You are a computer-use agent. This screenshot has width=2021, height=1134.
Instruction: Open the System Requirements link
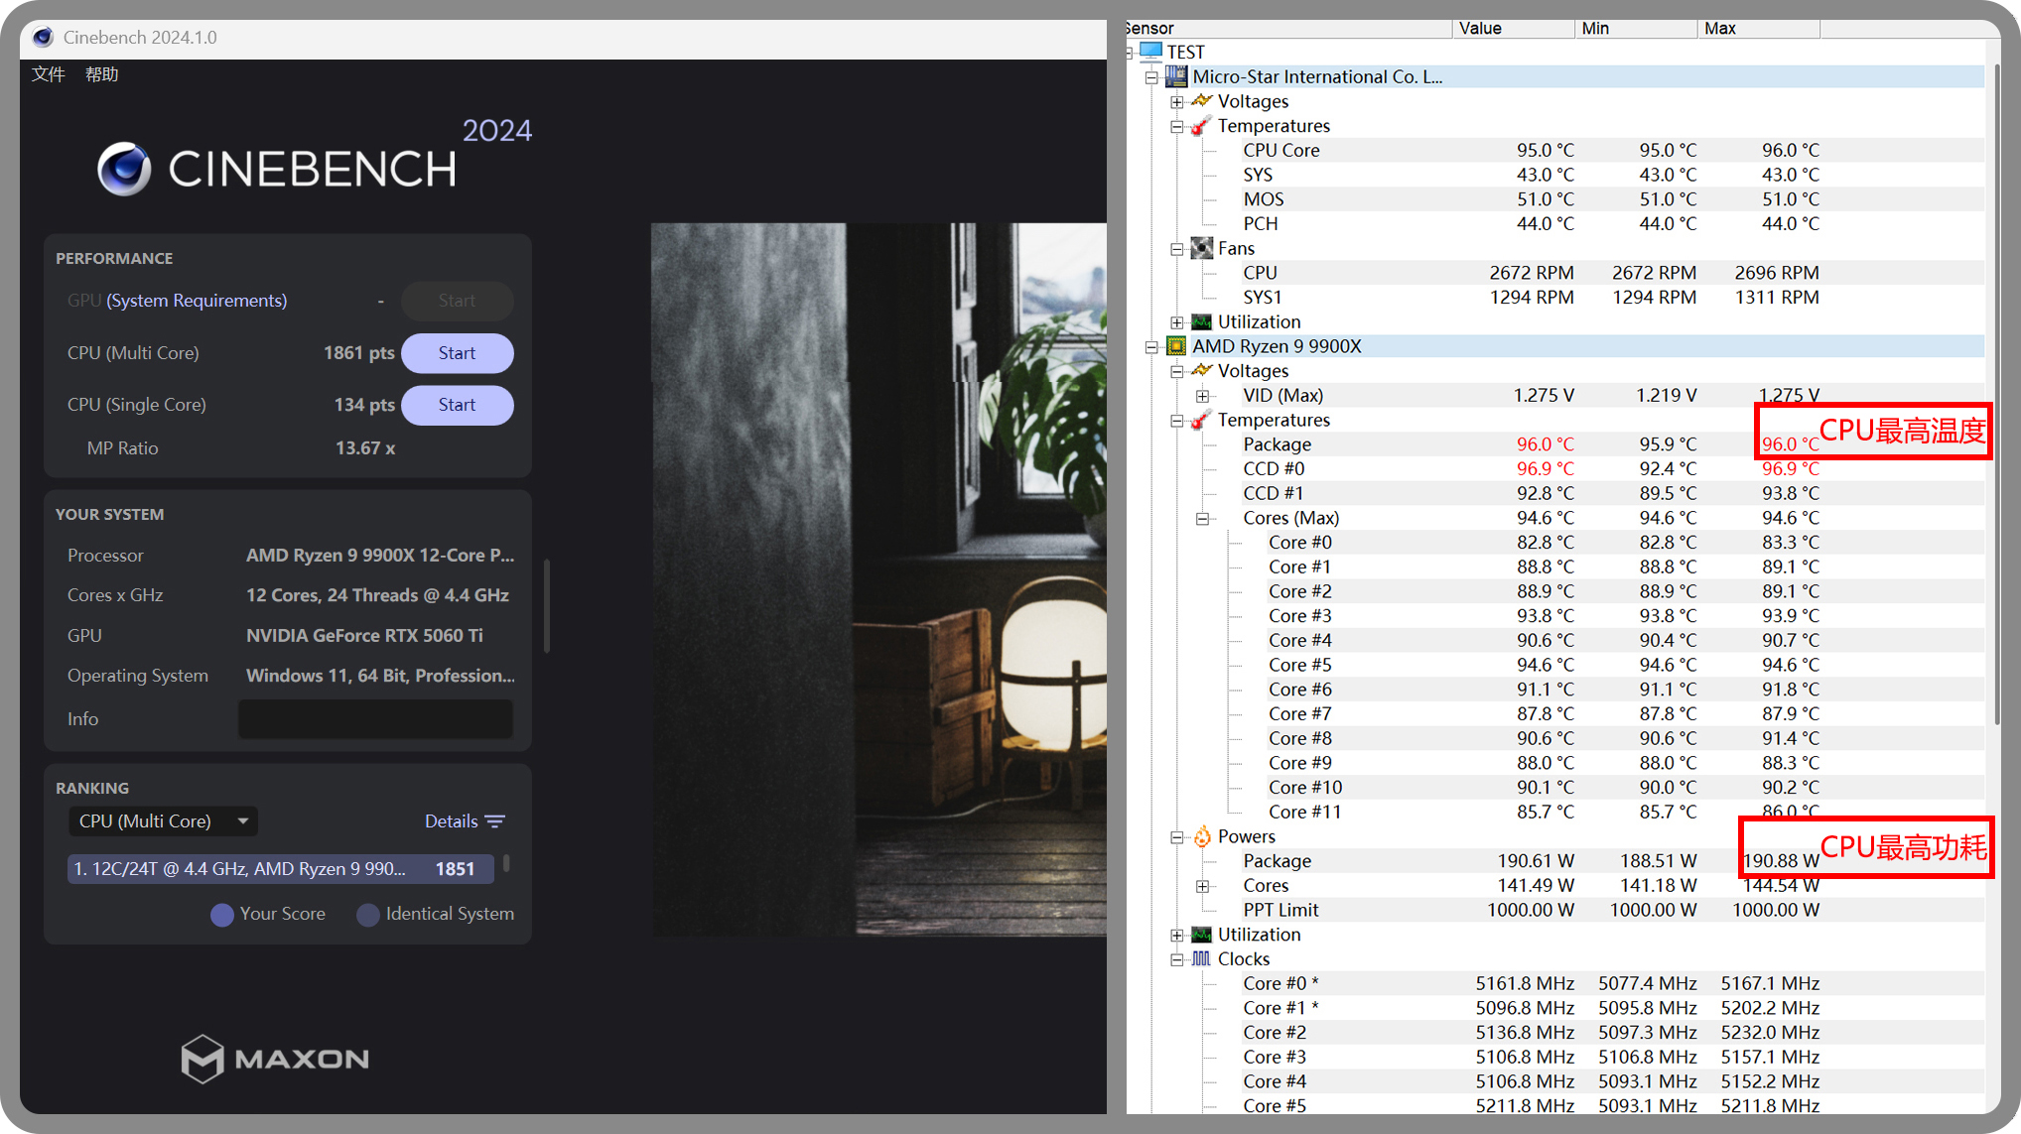(x=197, y=301)
